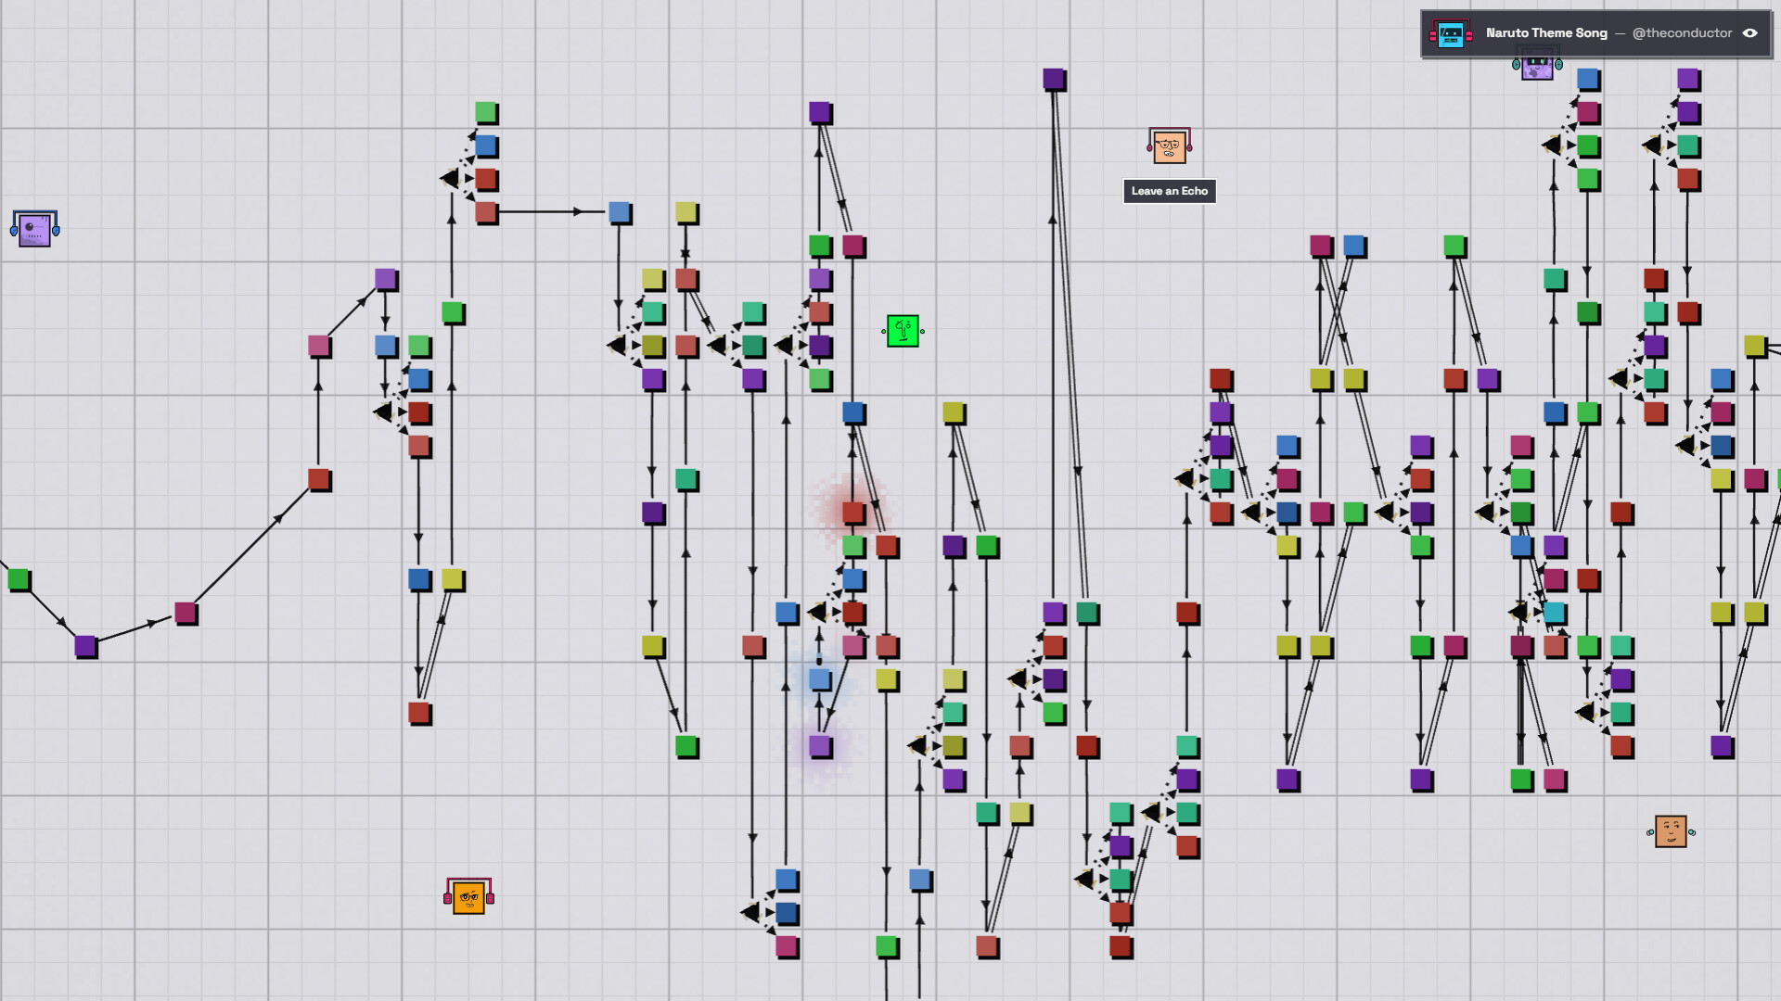Image resolution: width=1781 pixels, height=1001 pixels.
Task: Open the @theconductor profile link
Action: (1682, 33)
